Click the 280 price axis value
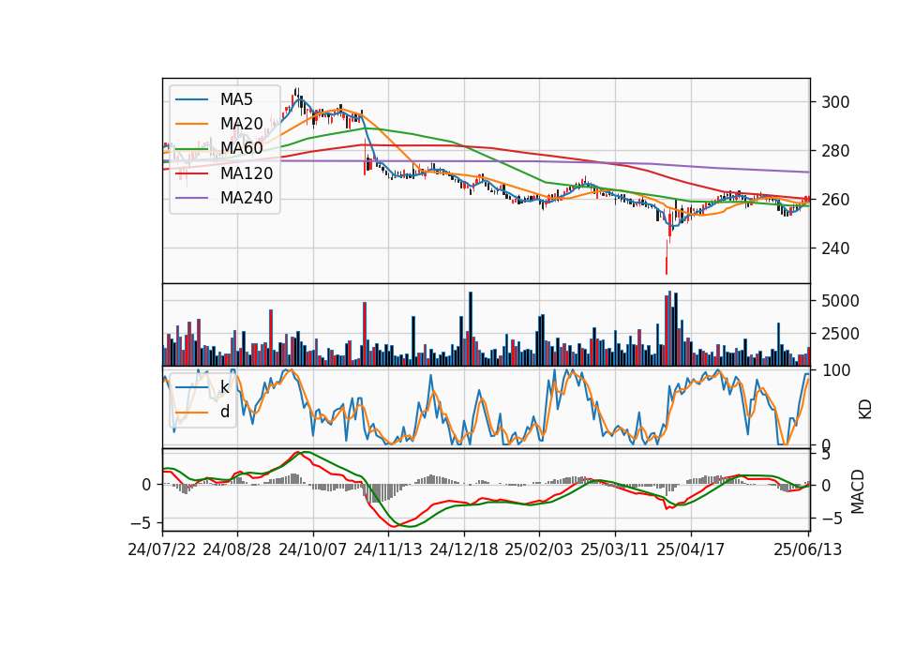900x647 pixels. tap(835, 151)
